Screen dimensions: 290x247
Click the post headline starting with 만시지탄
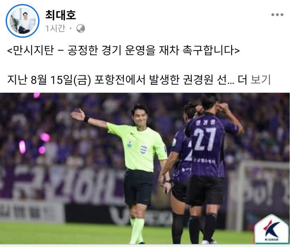(123, 50)
